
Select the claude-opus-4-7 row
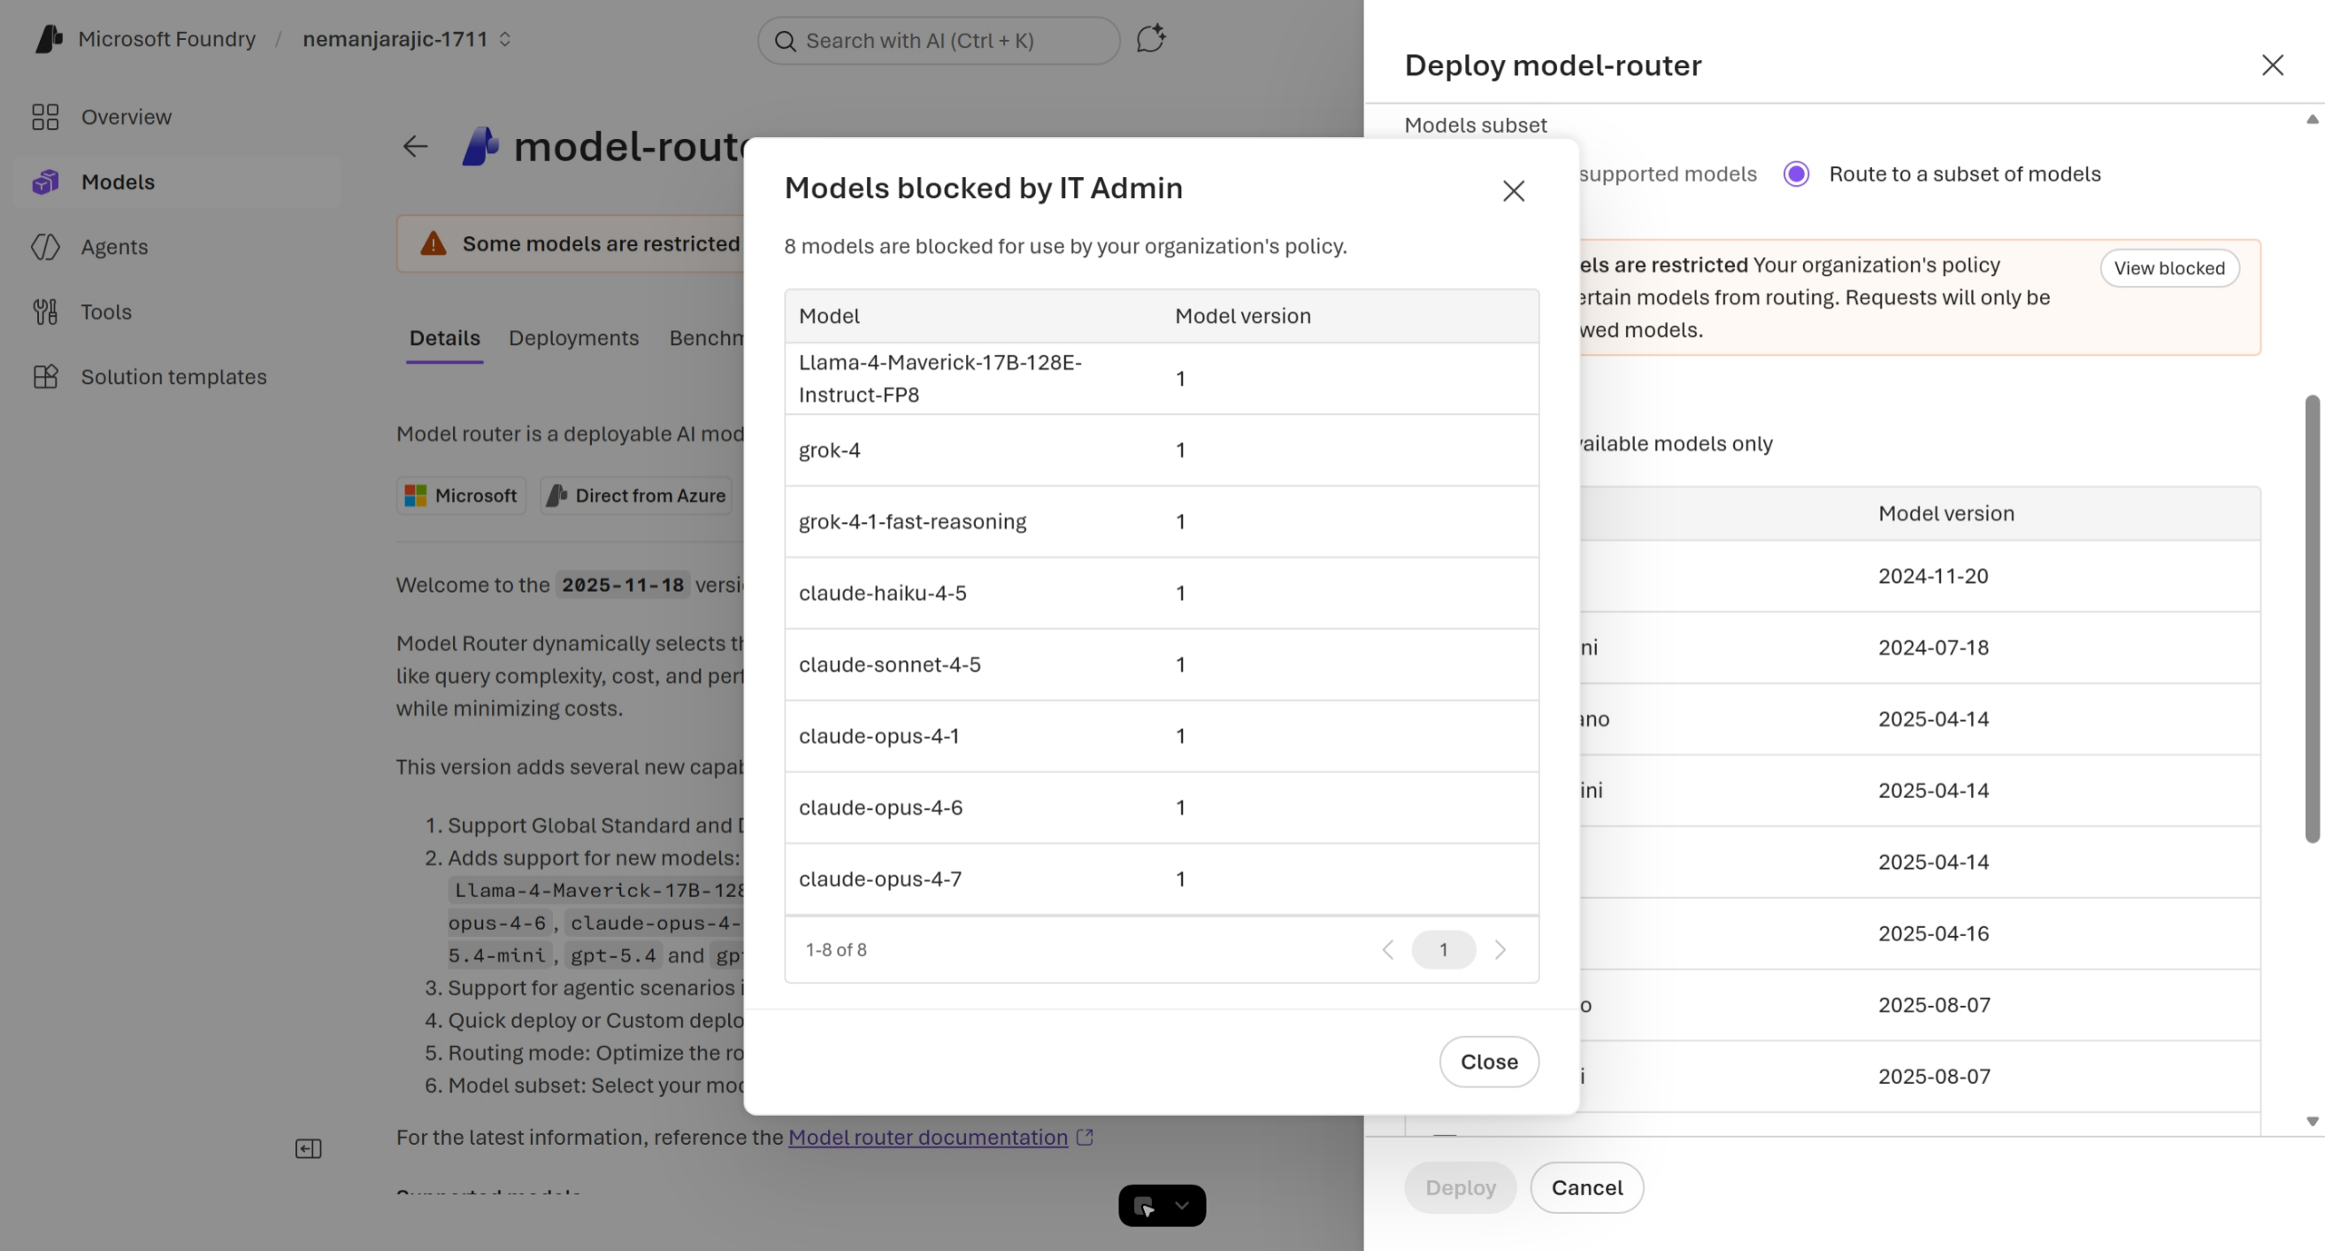click(1162, 879)
